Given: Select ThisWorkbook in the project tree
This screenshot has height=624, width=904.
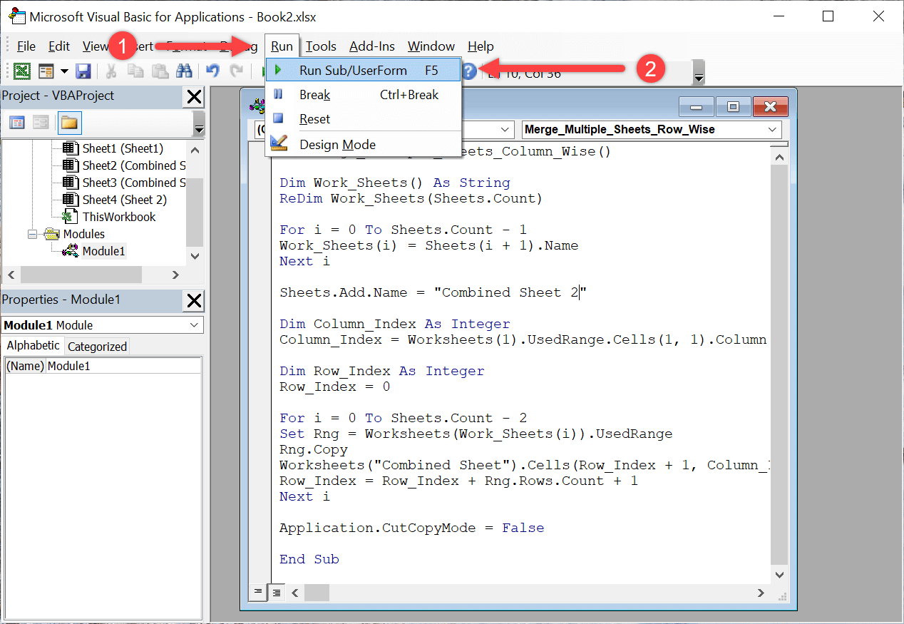Looking at the screenshot, I should click(x=119, y=217).
